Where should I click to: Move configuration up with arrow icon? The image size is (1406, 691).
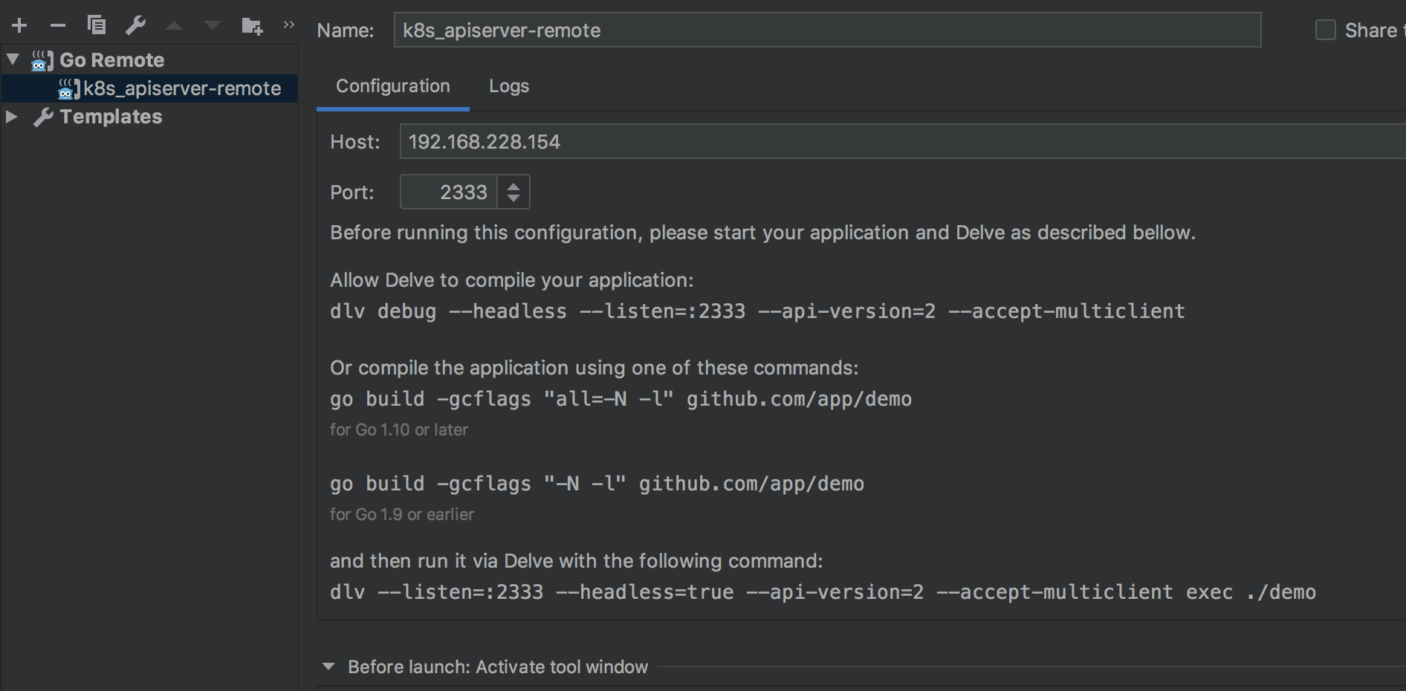[174, 26]
